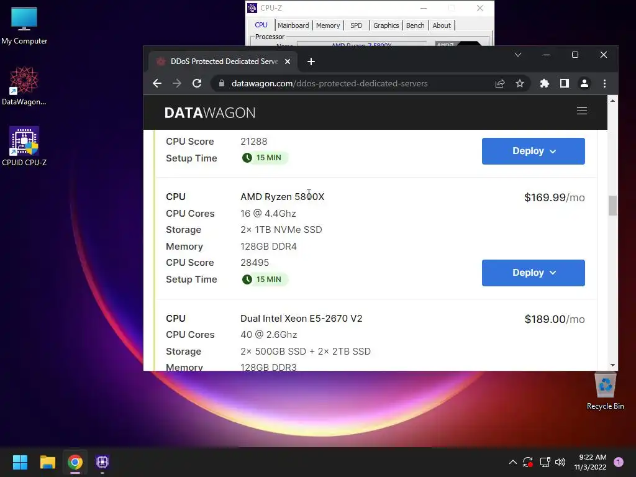Open the volume control tray icon

pos(560,462)
